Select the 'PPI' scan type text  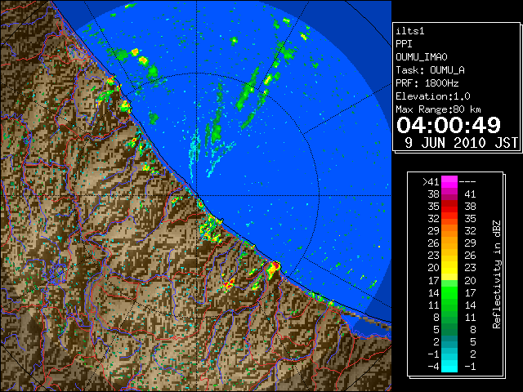click(404, 44)
